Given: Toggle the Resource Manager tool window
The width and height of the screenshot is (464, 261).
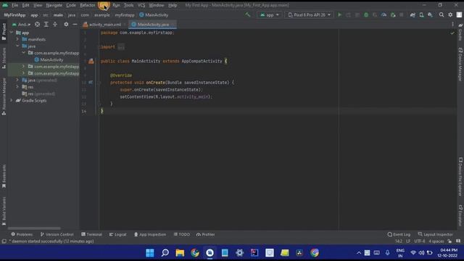Looking at the screenshot, I should pyautogui.click(x=4, y=96).
